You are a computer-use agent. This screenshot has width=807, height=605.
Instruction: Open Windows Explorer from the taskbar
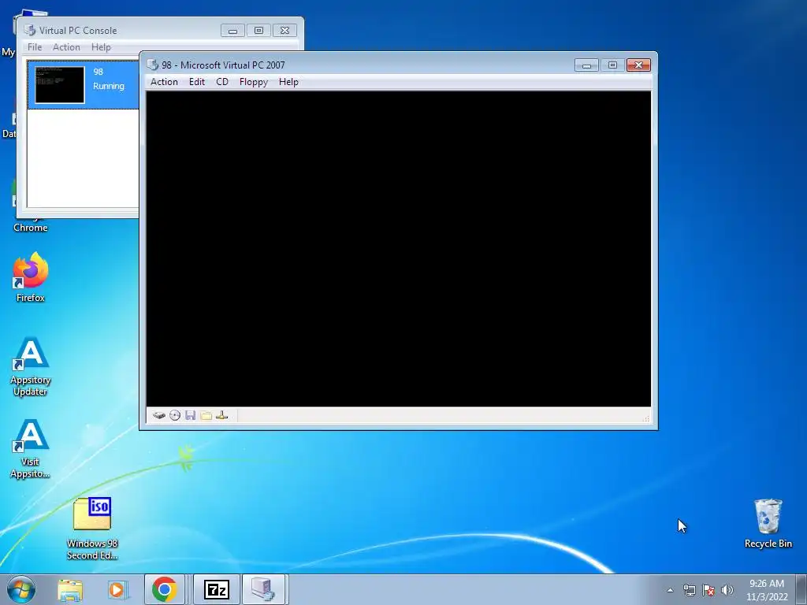(70, 590)
